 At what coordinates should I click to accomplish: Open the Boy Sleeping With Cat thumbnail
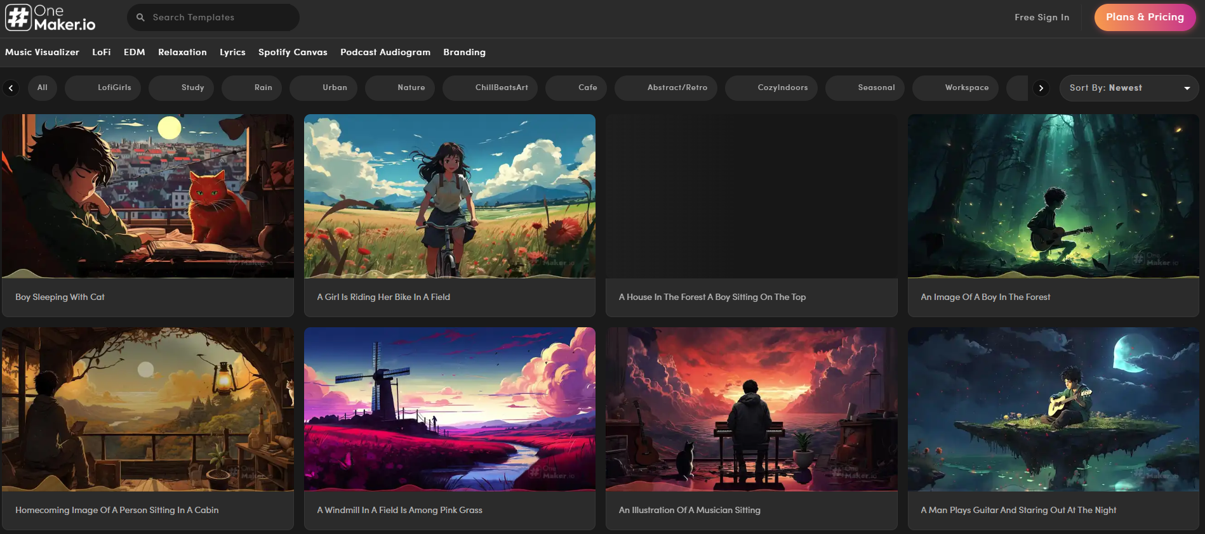point(148,196)
